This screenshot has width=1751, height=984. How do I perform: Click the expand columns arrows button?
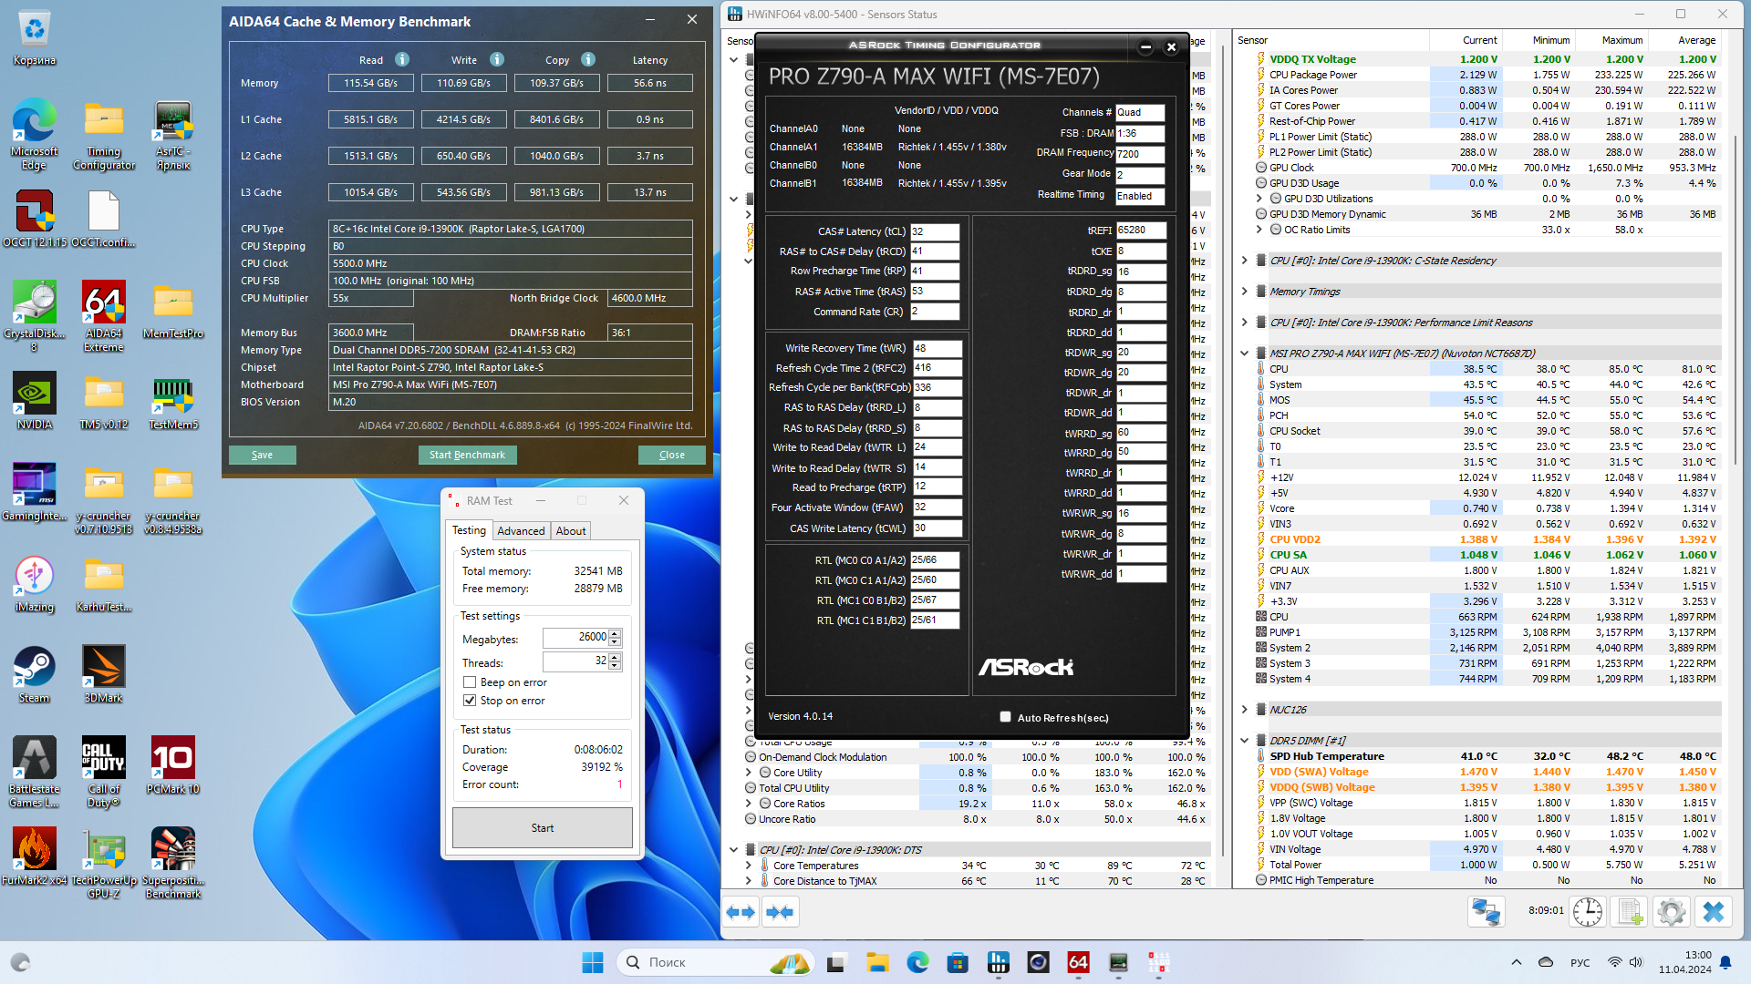[x=741, y=912]
